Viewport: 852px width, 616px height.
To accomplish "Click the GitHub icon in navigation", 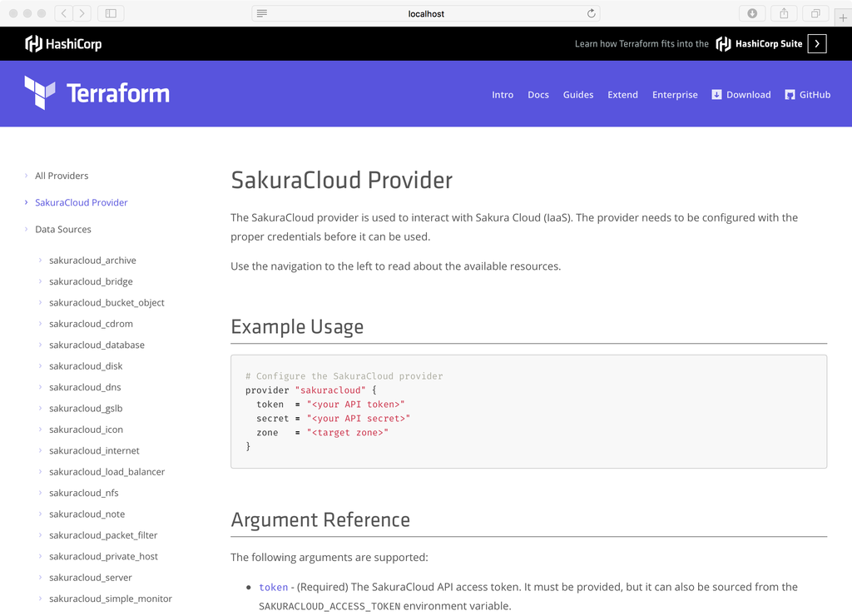I will pyautogui.click(x=790, y=95).
